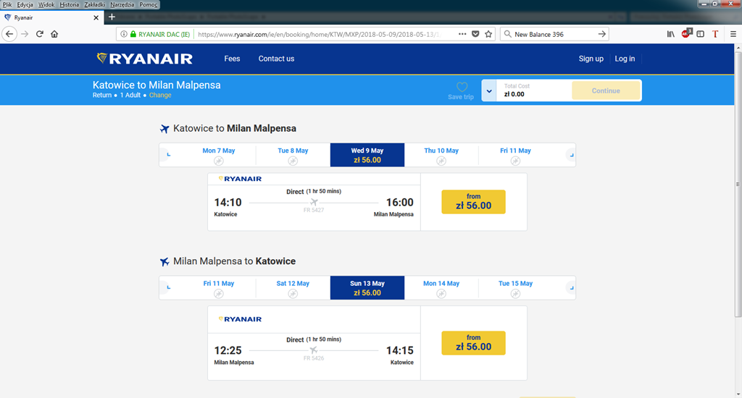
Task: Click the green padlock security icon
Action: pyautogui.click(x=133, y=34)
